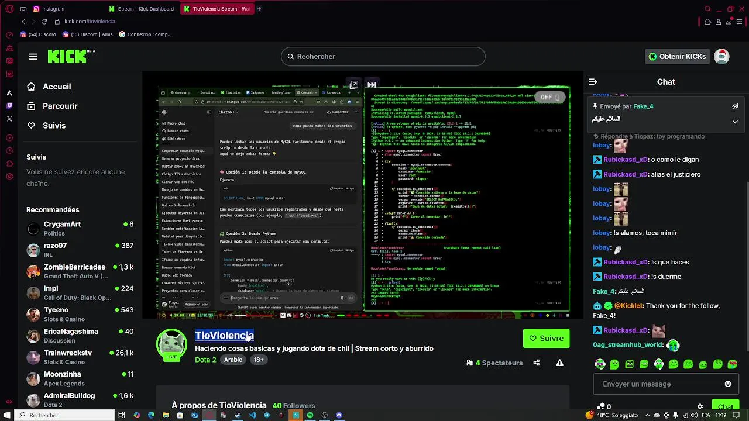
Task: Click the Obtenir KICKs button
Action: point(677,57)
